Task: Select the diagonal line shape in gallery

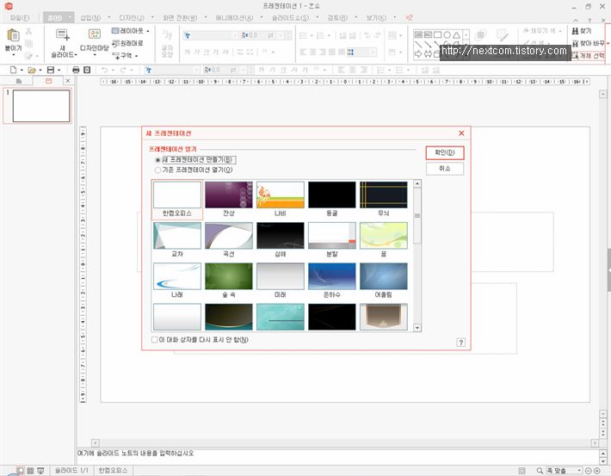Action: tap(418, 45)
